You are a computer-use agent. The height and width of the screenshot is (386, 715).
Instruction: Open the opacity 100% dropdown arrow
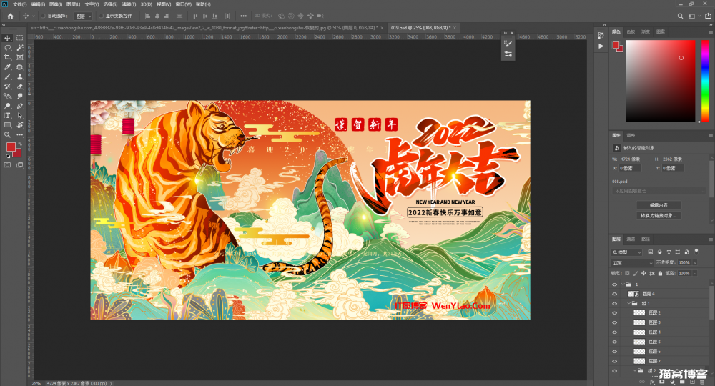(x=695, y=263)
